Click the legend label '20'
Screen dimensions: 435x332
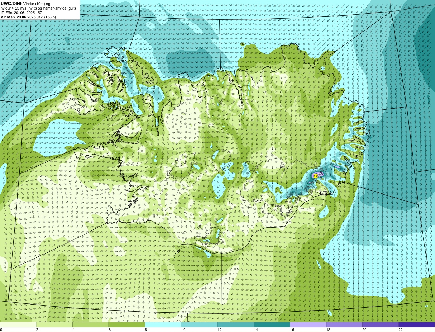point(364,330)
